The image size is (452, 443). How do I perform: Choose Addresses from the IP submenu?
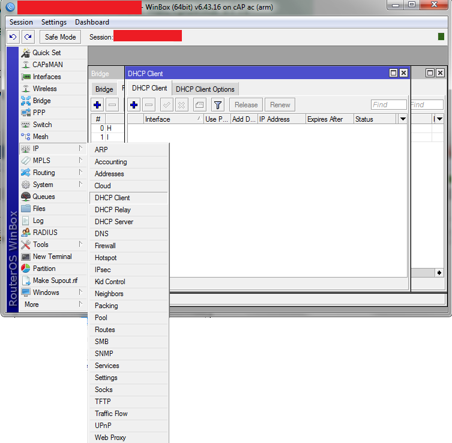(128, 174)
